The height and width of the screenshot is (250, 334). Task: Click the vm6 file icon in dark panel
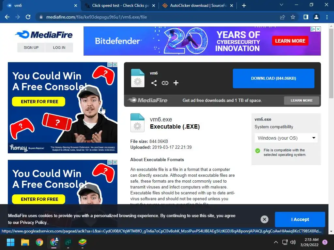138,78
